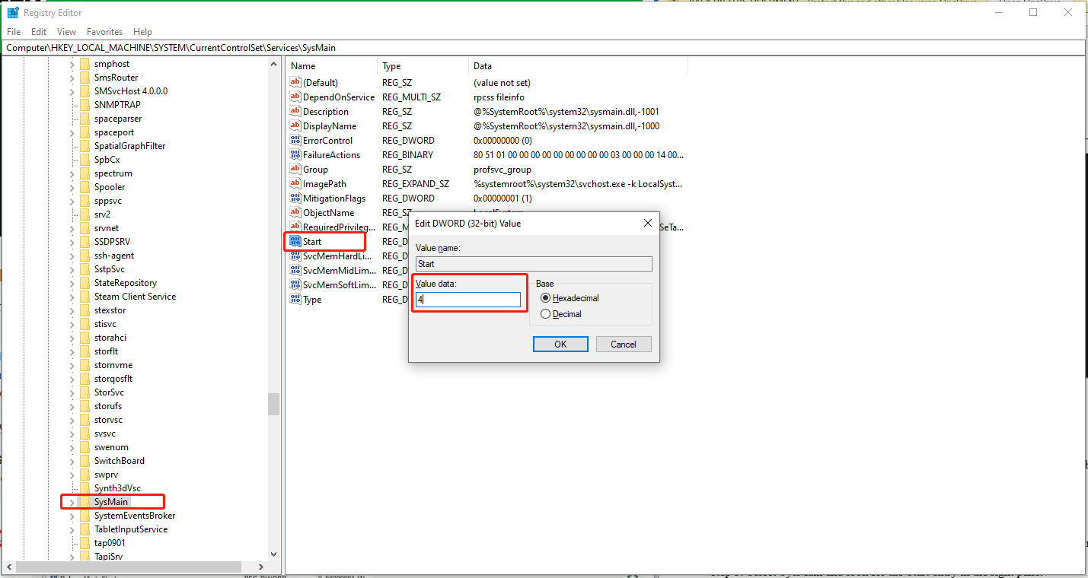
Task: Expand the SmsRouter key
Action: click(72, 78)
